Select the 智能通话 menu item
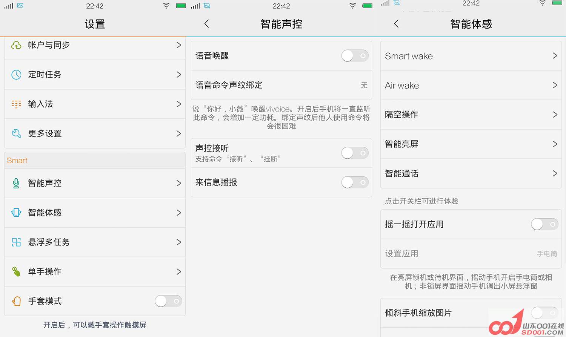This screenshot has width=566, height=337. [x=471, y=173]
